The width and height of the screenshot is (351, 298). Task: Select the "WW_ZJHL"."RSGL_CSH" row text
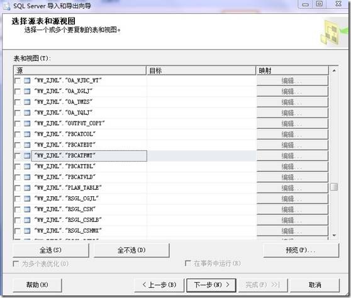click(65, 209)
